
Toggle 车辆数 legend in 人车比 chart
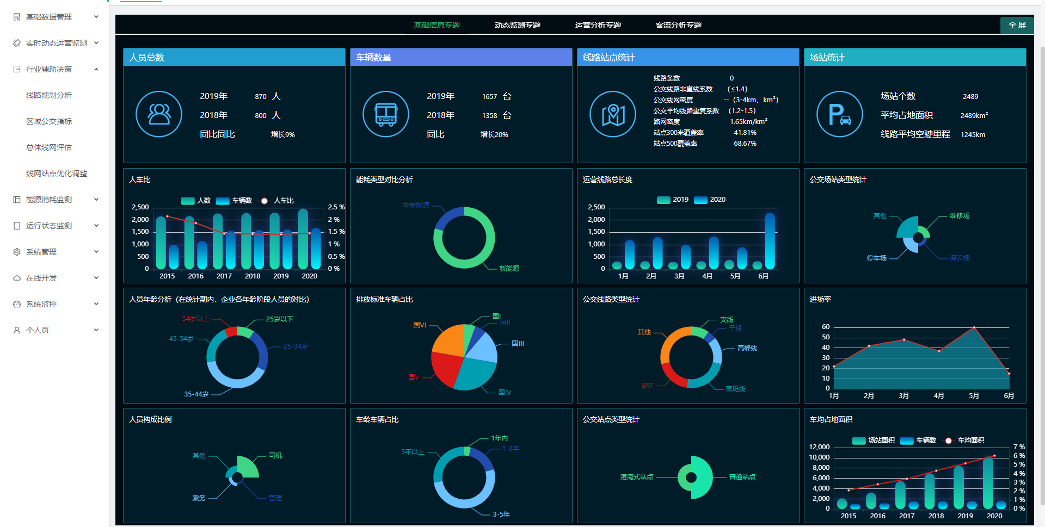234,201
